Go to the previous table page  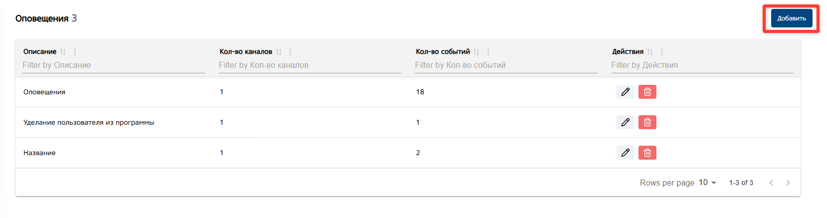(771, 183)
